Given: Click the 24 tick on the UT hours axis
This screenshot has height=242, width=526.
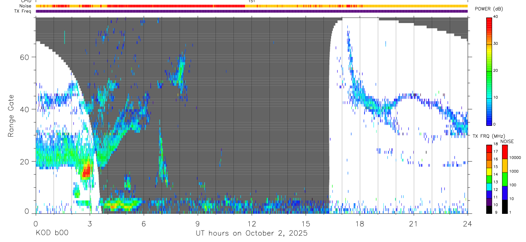Looking at the screenshot, I should click(467, 224).
